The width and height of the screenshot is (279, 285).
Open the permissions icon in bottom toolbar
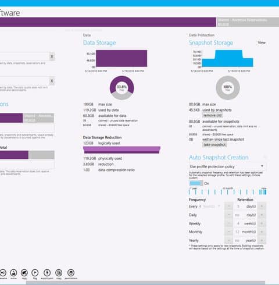pyautogui.click(x=71, y=273)
